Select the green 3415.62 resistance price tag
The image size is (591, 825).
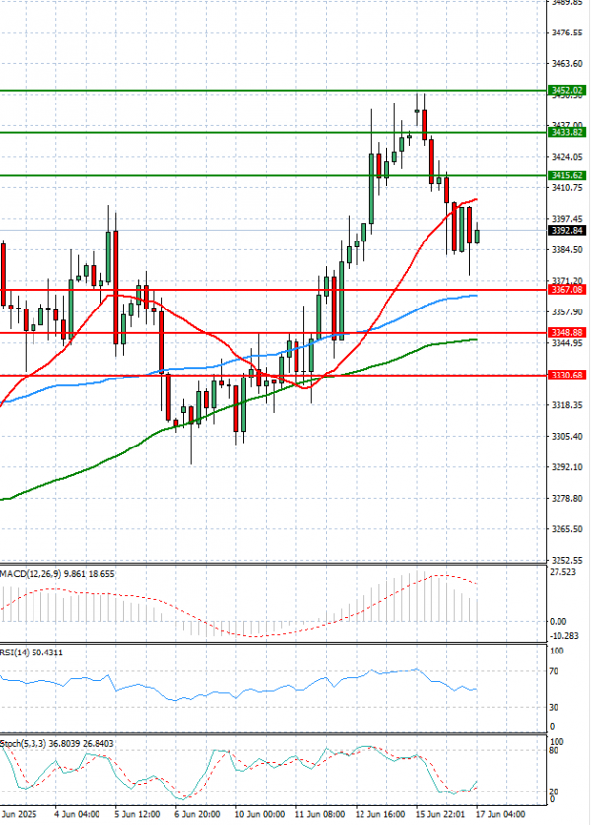(x=566, y=175)
